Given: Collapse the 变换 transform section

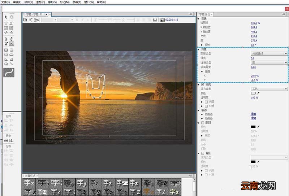Looking at the screenshot, I should [198, 19].
